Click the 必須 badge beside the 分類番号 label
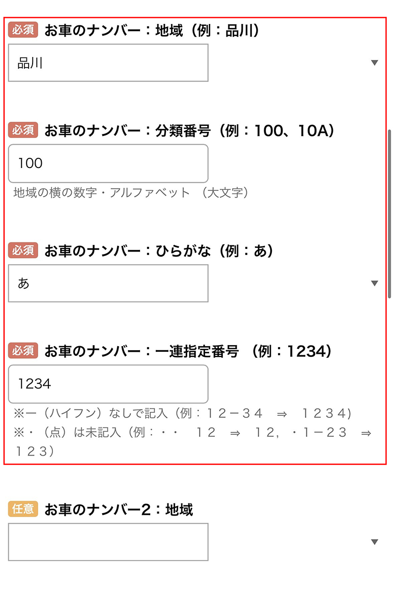 click(23, 131)
